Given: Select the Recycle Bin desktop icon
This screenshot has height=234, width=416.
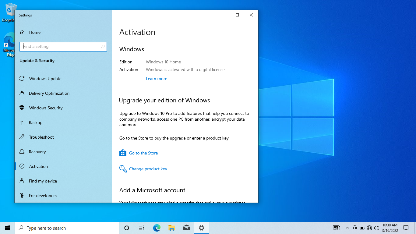Looking at the screenshot, I should pyautogui.click(x=9, y=12).
